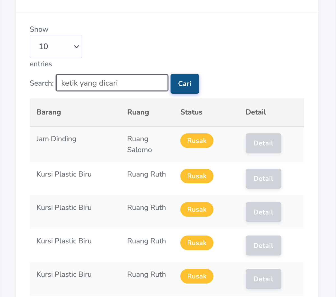The image size is (336, 297).
Task: Click Rusak status of first Kursi Plastic Biru
Action: point(197,176)
